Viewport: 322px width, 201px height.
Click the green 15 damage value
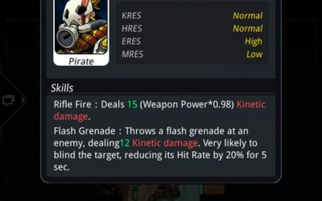click(x=132, y=104)
